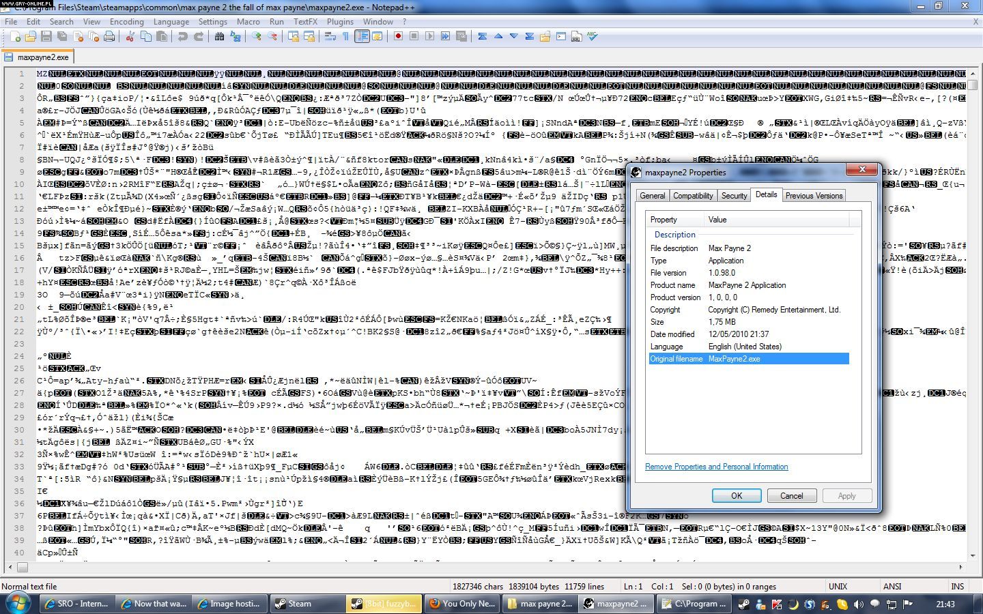Open the TextFX menu

[305, 21]
